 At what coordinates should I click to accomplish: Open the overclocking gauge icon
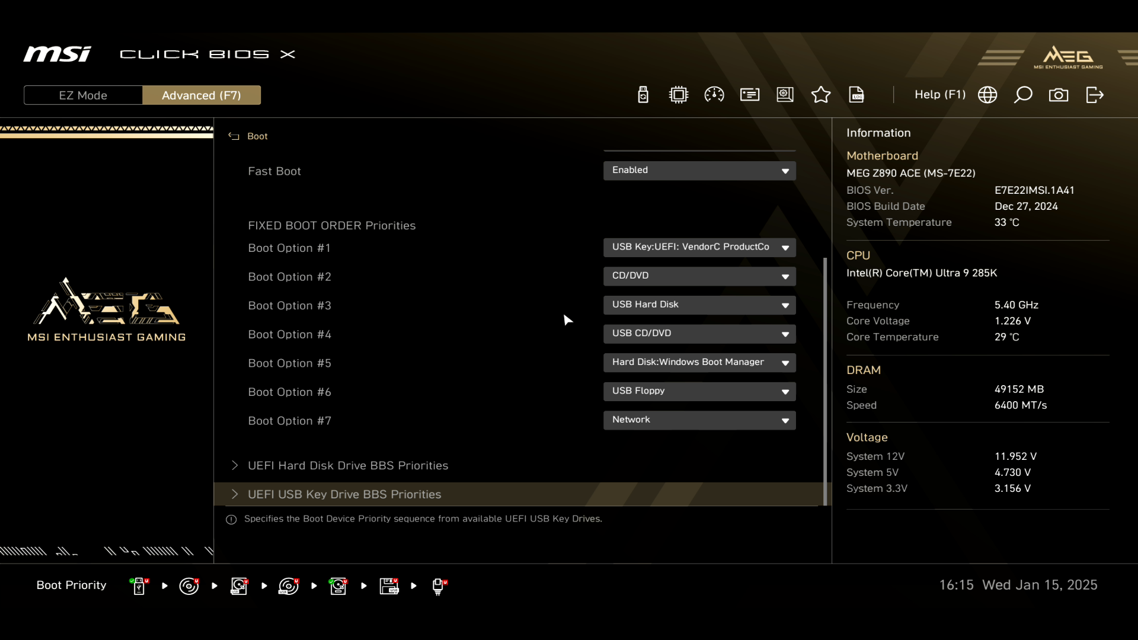(714, 95)
